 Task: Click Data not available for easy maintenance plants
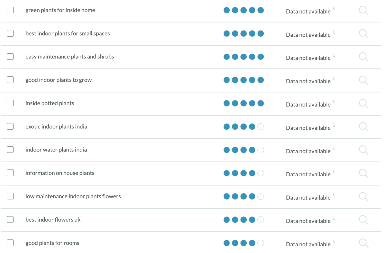click(308, 58)
